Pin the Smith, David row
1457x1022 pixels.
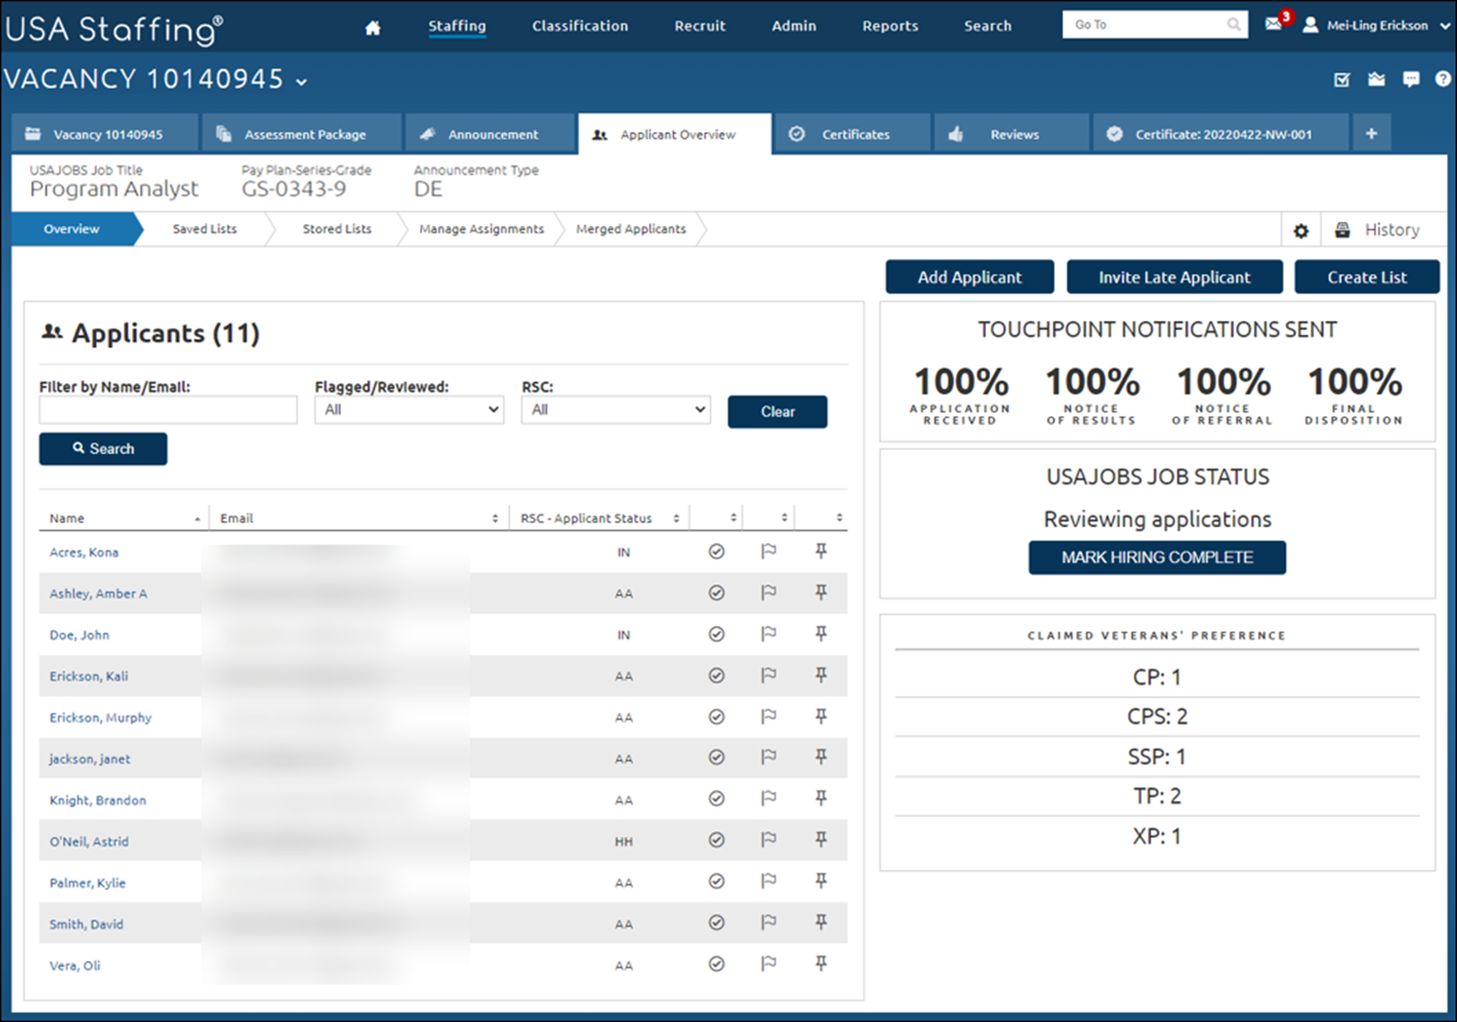(821, 922)
